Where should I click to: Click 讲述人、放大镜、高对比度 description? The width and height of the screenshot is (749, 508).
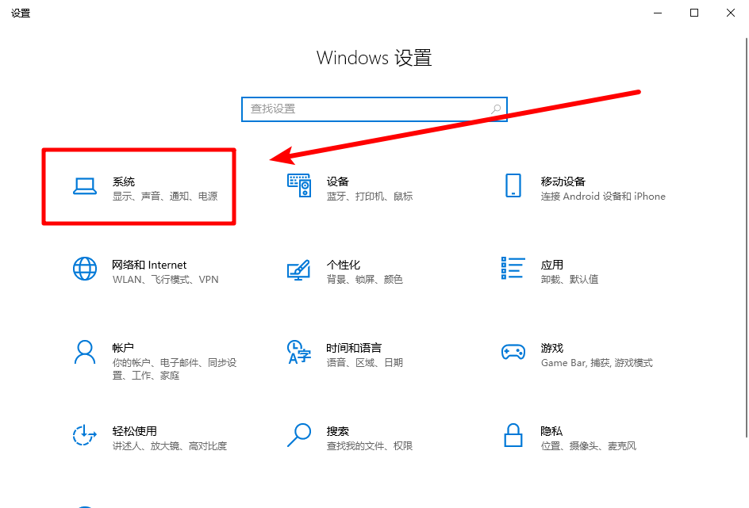click(170, 446)
